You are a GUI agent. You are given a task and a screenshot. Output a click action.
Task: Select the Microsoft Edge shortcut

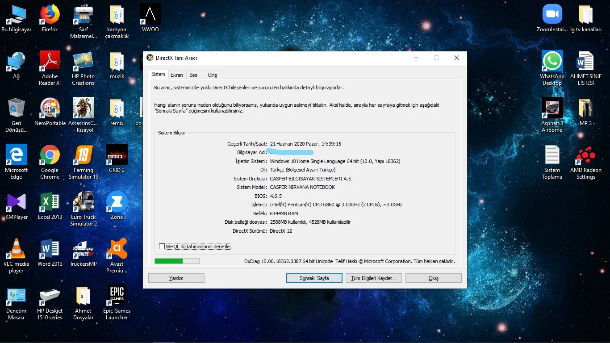17,163
